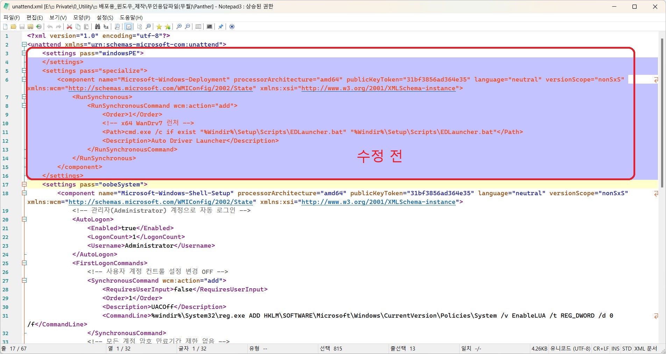The width and height of the screenshot is (666, 354).
Task: Create a new document from the toolbar
Action: coord(5,27)
